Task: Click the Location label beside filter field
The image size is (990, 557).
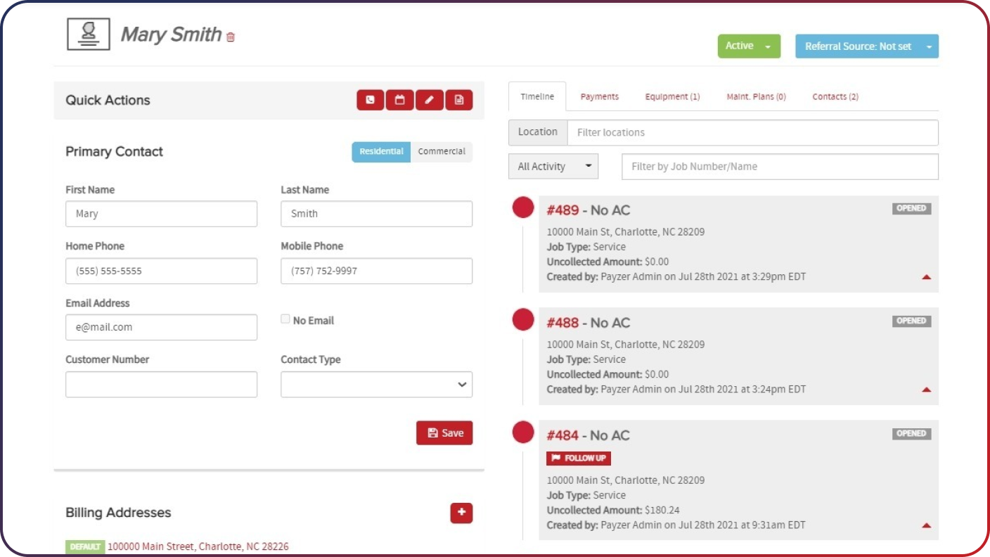Action: pyautogui.click(x=538, y=132)
